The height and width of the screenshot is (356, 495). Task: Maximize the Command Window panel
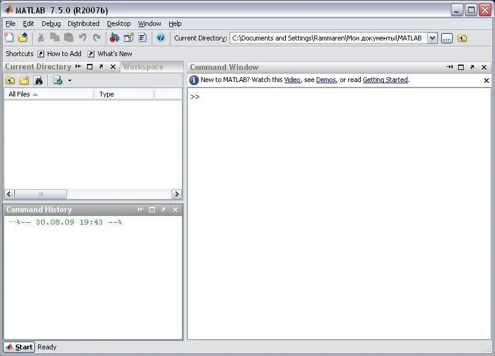(x=461, y=68)
